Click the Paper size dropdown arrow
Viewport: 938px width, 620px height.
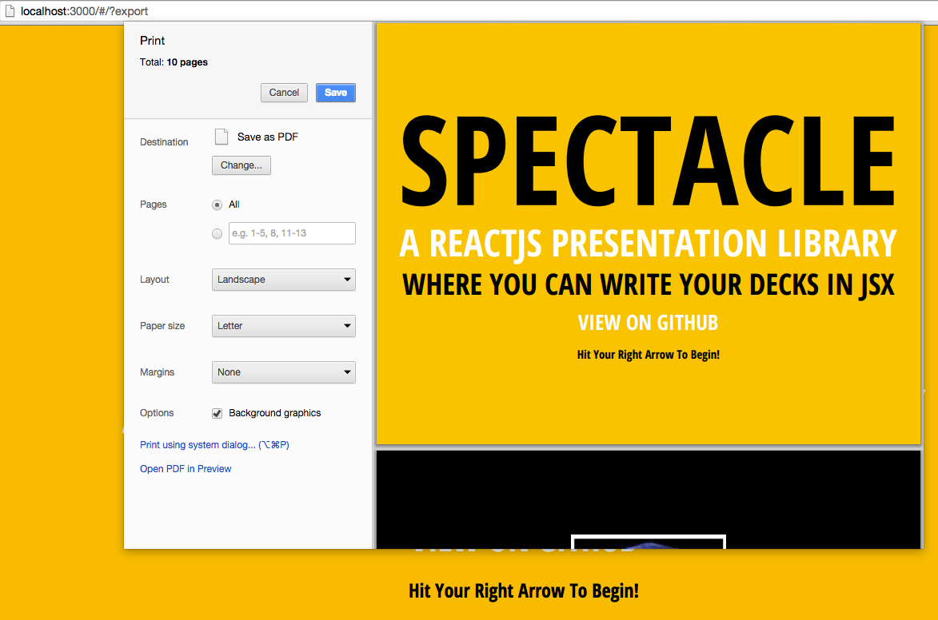(x=347, y=326)
